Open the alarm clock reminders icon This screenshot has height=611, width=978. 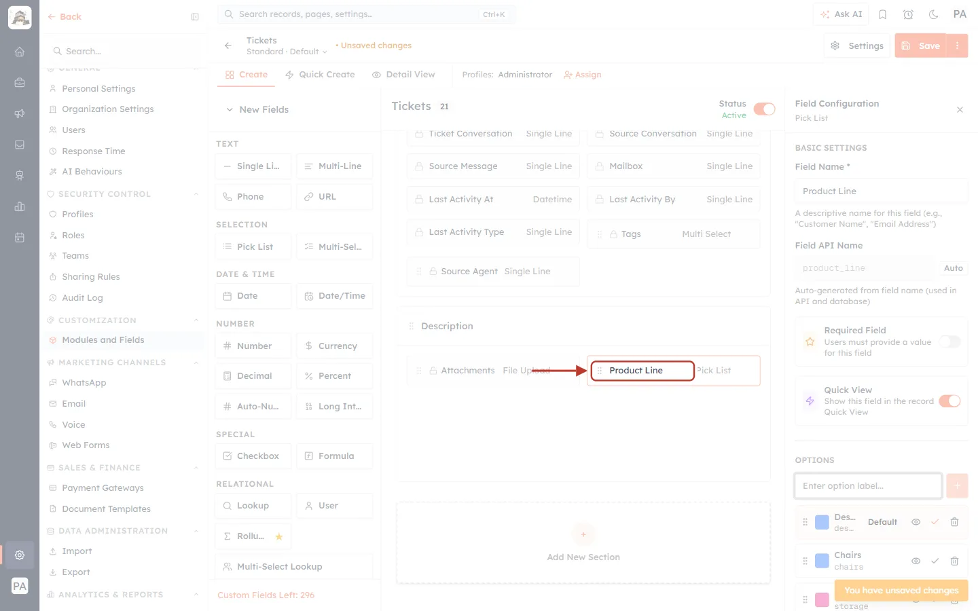tap(908, 14)
